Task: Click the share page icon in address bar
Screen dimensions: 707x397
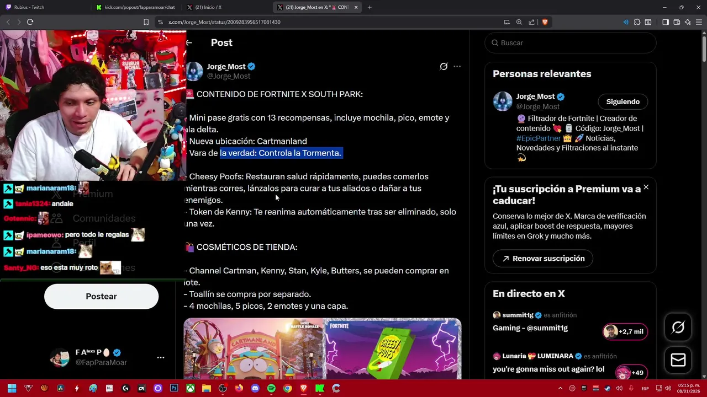Action: [531, 22]
